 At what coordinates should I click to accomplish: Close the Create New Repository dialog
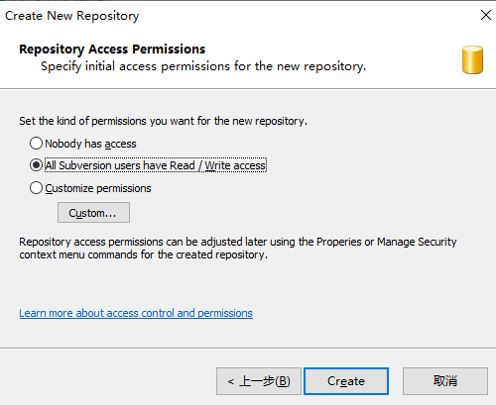click(x=486, y=15)
